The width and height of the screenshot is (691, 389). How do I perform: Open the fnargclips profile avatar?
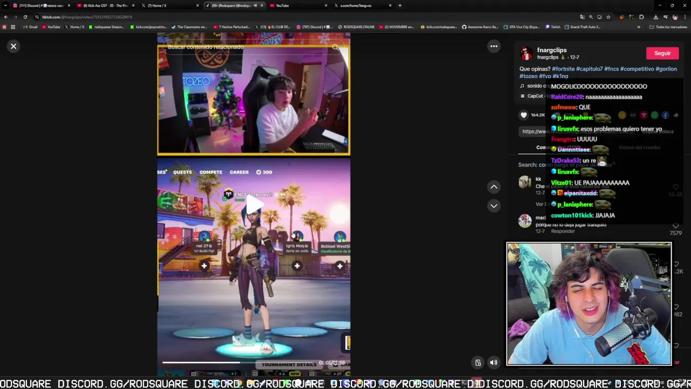point(526,53)
